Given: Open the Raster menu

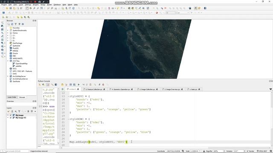Looking at the screenshot, I should (49, 5).
